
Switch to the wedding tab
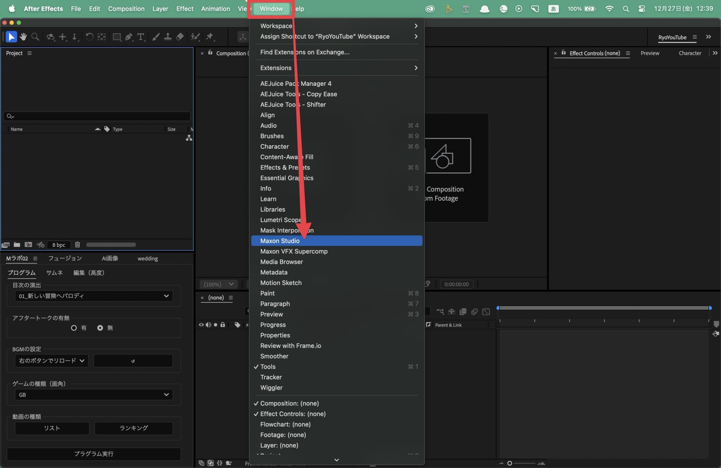pos(148,258)
